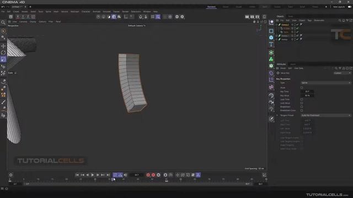The height and width of the screenshot is (198, 353).
Task: Switch to the Standard layout tab
Action: click(x=211, y=7)
